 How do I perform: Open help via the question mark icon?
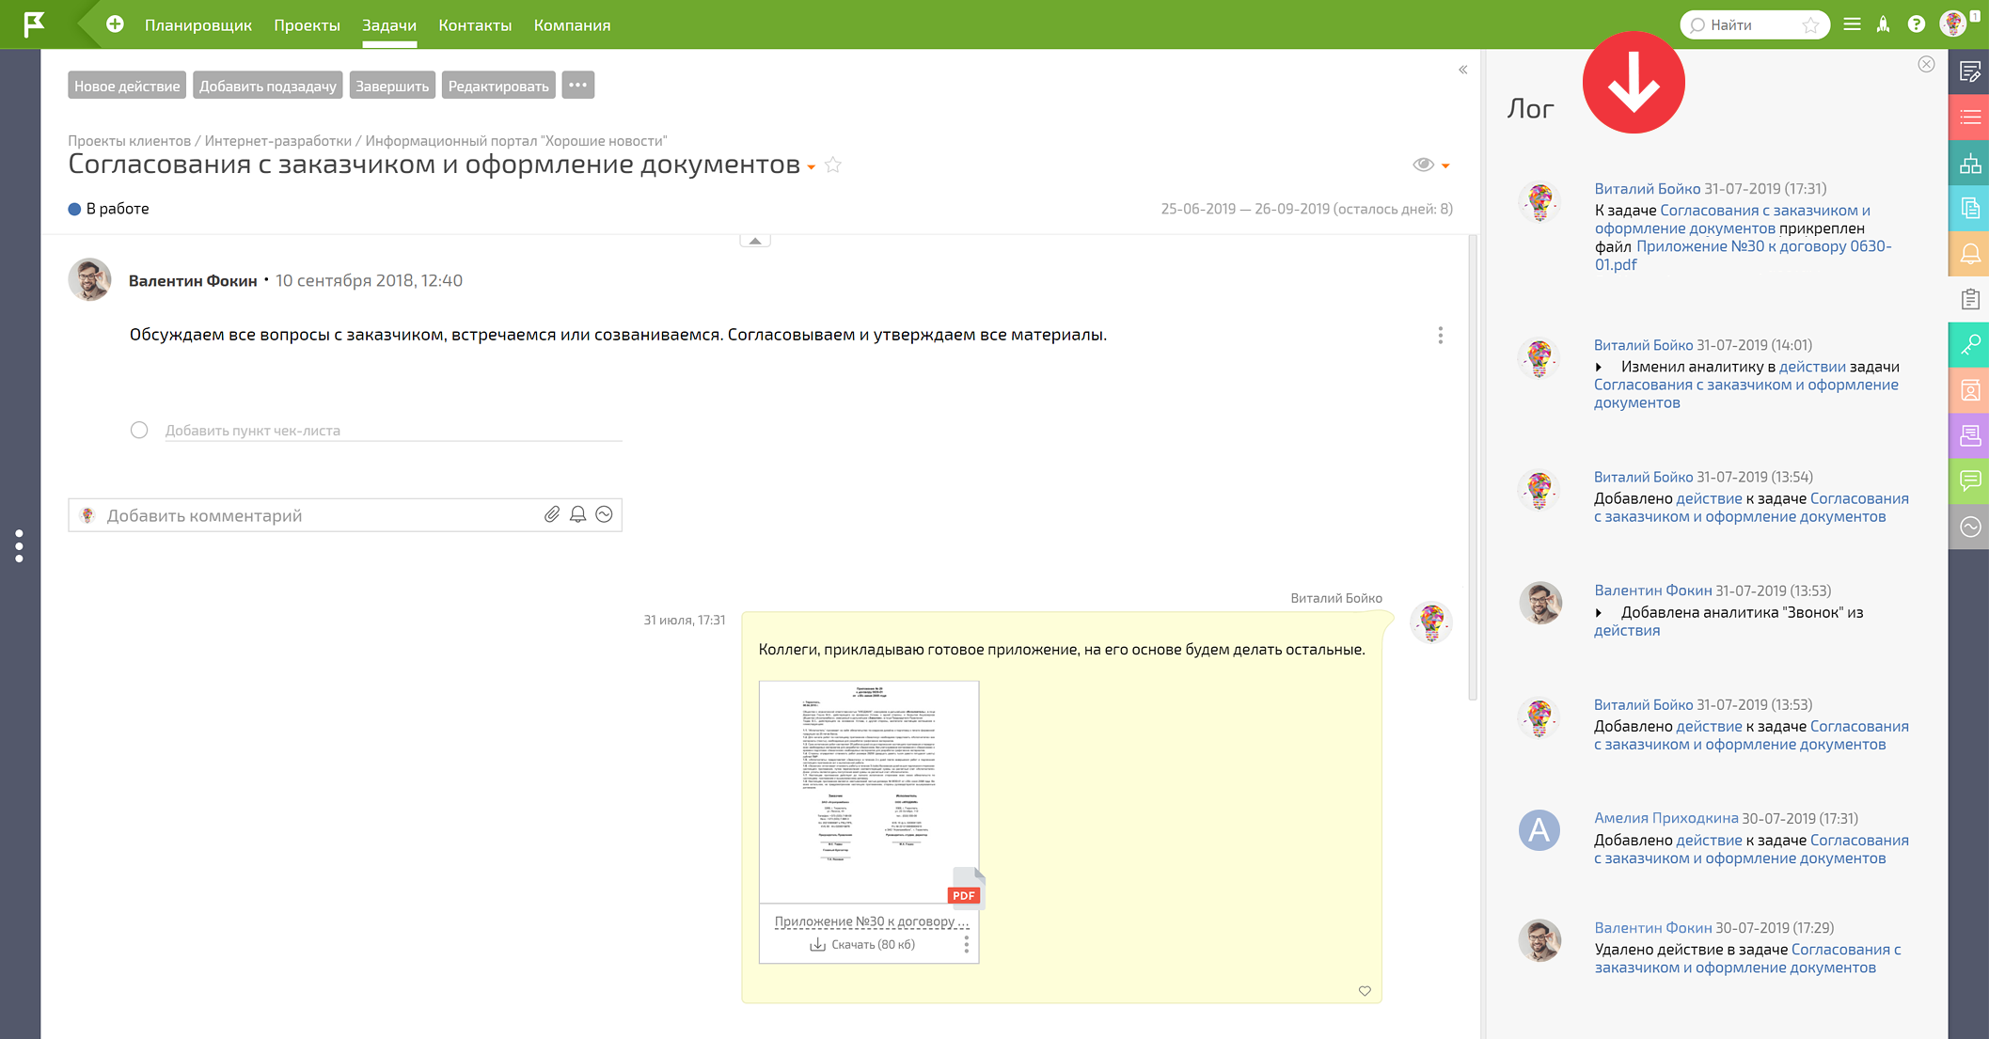tap(1917, 24)
